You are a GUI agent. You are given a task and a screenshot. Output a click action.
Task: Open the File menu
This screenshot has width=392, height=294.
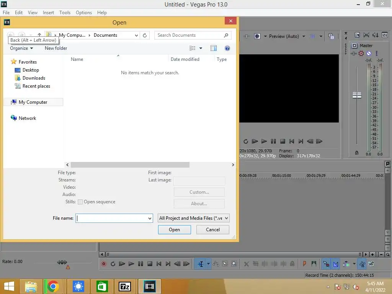coord(6,13)
